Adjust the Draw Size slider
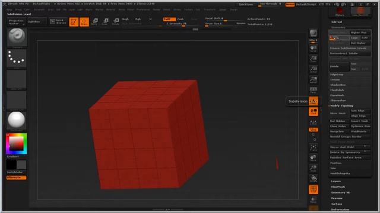Viewport: 380px width, 213px height. pyautogui.click(x=220, y=24)
